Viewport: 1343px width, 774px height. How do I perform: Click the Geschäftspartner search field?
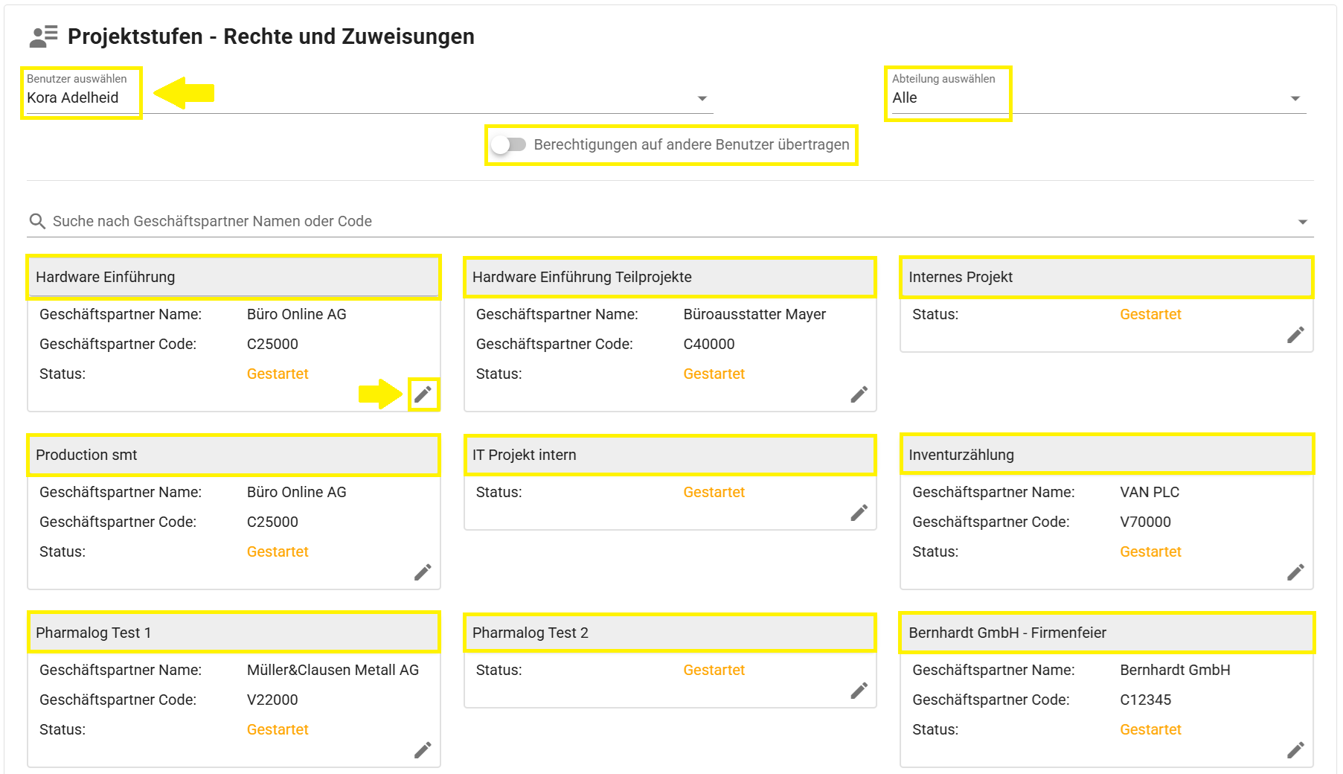tap(595, 221)
